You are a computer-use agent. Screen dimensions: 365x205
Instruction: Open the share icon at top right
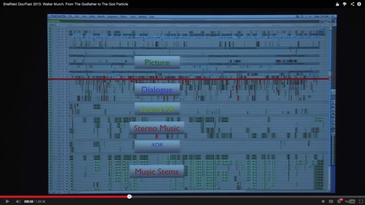click(352, 3)
